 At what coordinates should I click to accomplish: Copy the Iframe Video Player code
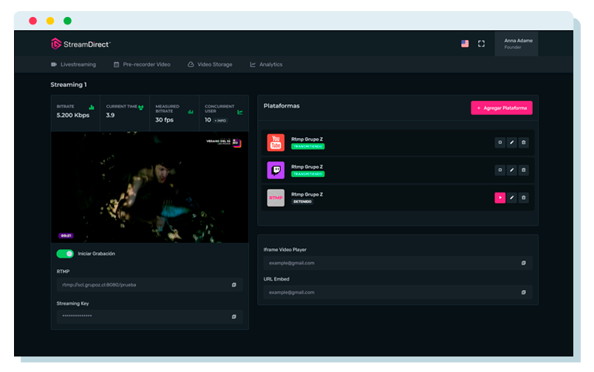click(x=524, y=263)
